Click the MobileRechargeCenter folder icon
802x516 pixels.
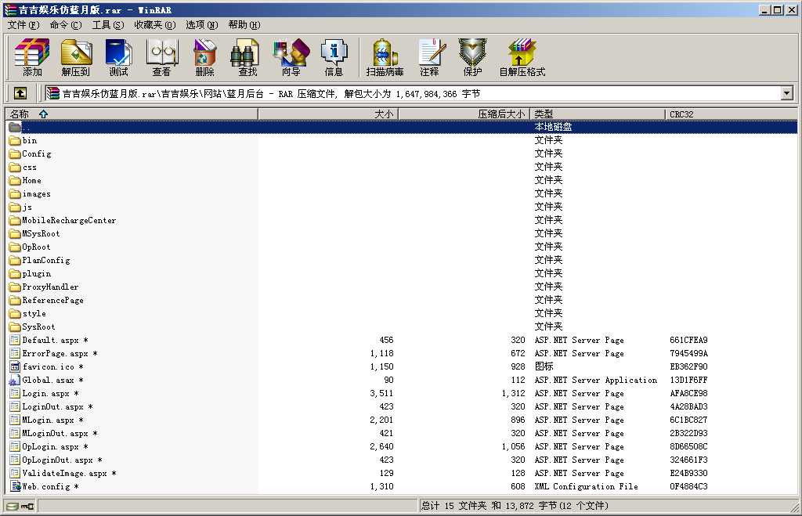tap(14, 220)
